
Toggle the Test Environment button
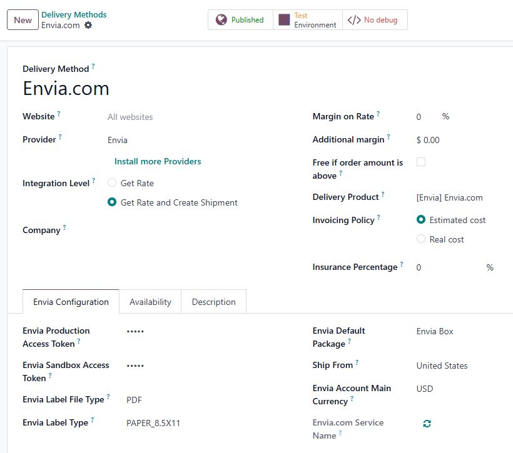point(308,19)
